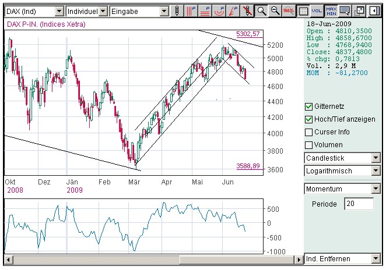Screen dimensions: 386x270
Task: Click the MOM : -81,2700 value
Action: pyautogui.click(x=337, y=73)
